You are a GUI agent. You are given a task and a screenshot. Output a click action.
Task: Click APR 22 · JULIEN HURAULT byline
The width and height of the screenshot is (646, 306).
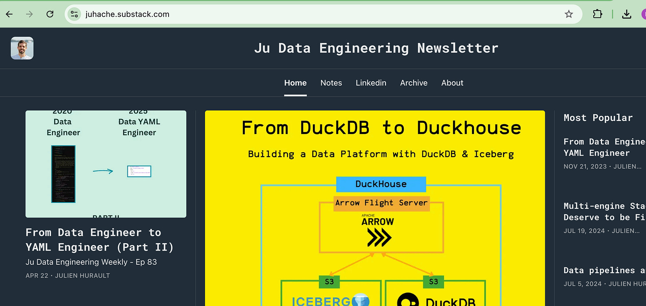point(68,275)
